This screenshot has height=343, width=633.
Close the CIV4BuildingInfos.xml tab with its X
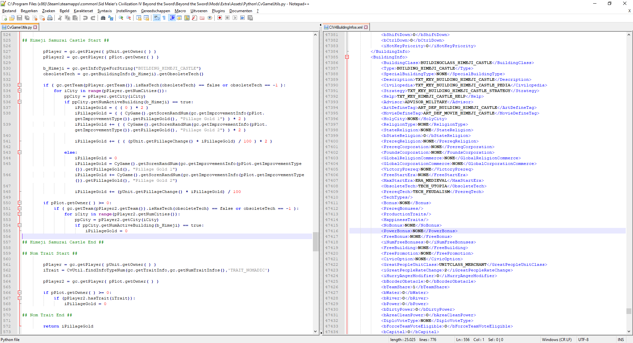click(366, 27)
